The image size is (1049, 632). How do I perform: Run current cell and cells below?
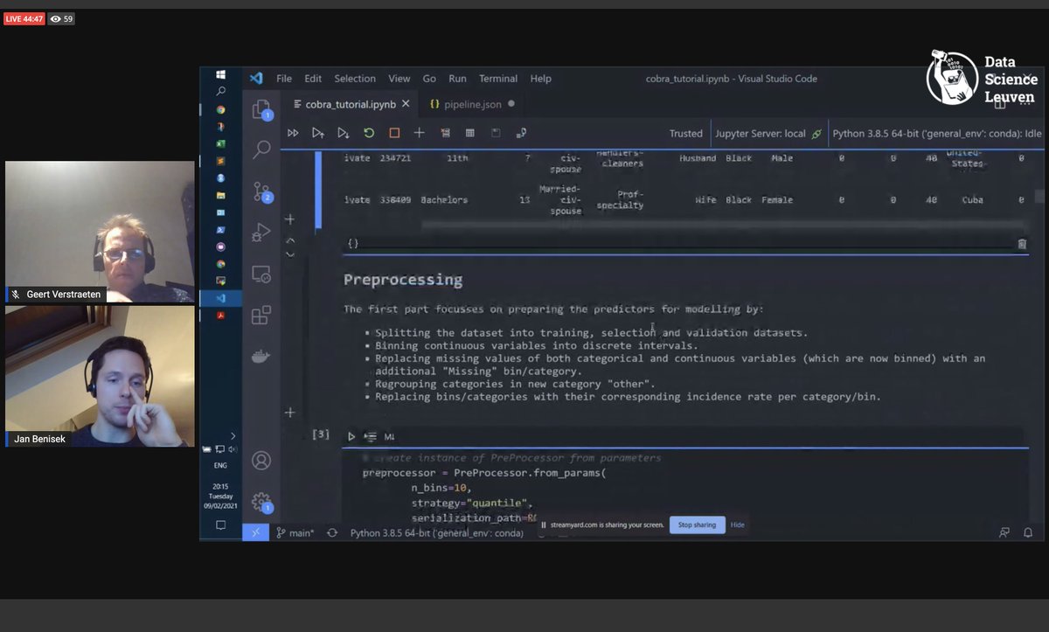click(344, 133)
